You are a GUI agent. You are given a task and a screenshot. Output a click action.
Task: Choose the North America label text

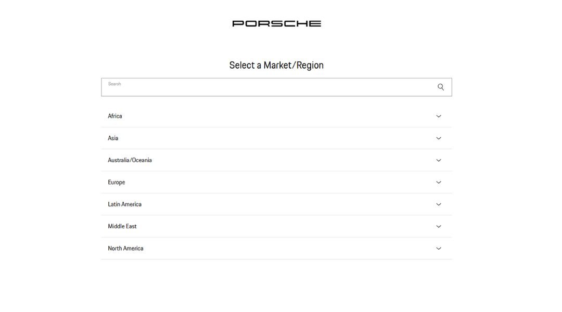tap(125, 249)
